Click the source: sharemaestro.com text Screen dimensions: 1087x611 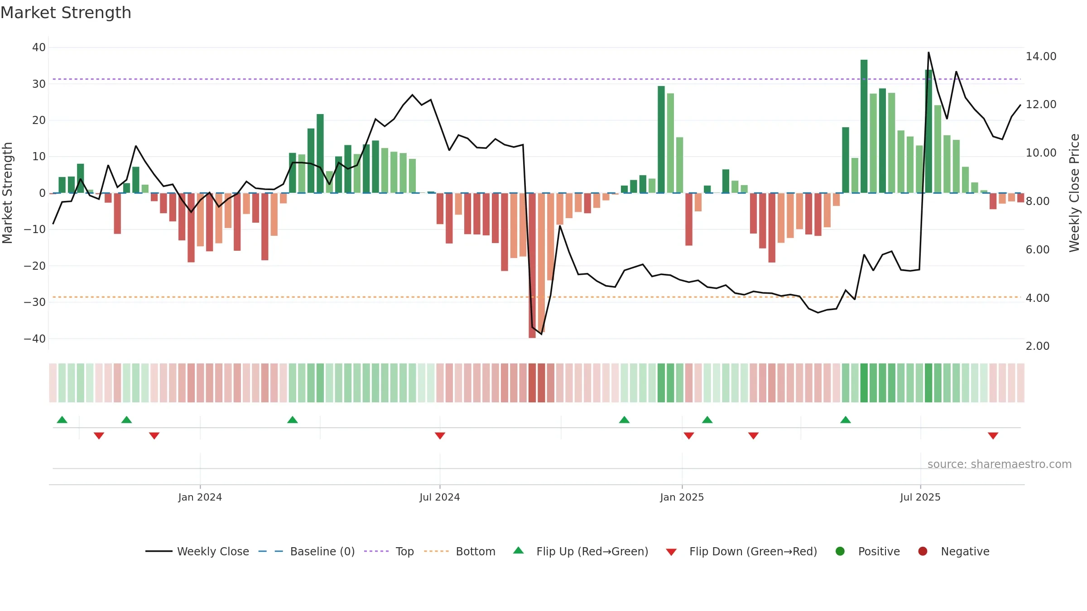1000,464
